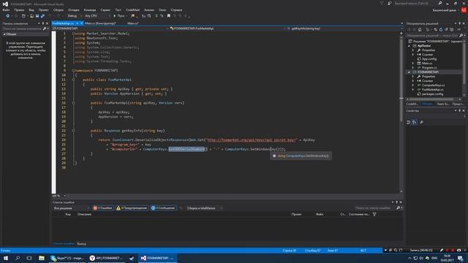
Task: Open the Справка menu
Action: point(176,9)
